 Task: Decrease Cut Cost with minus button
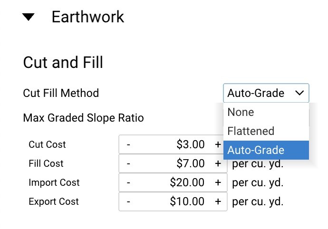[x=128, y=144]
